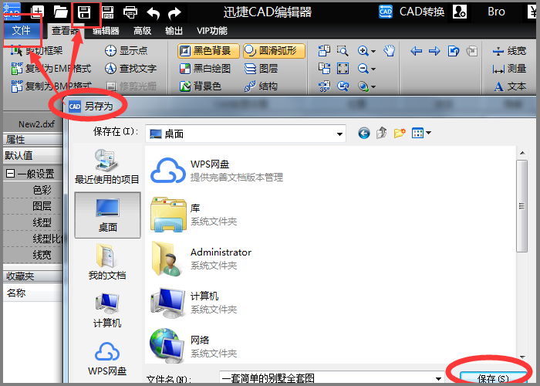Viewport: 540px width, 386px height.
Task: Select 网络 item in file list
Action: pyautogui.click(x=194, y=346)
